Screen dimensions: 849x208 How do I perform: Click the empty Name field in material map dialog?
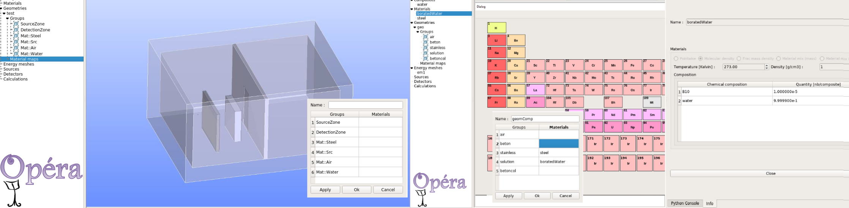pos(365,105)
